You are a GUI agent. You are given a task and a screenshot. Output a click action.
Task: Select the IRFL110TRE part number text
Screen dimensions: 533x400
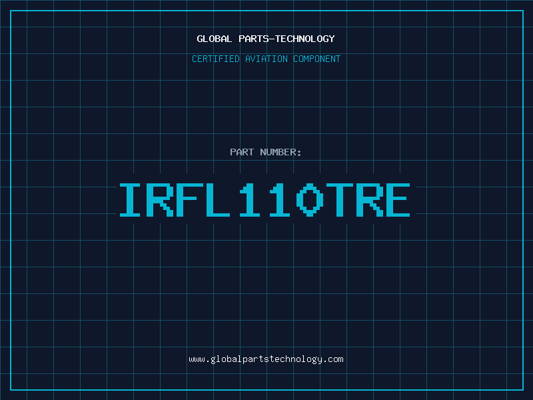coord(265,200)
